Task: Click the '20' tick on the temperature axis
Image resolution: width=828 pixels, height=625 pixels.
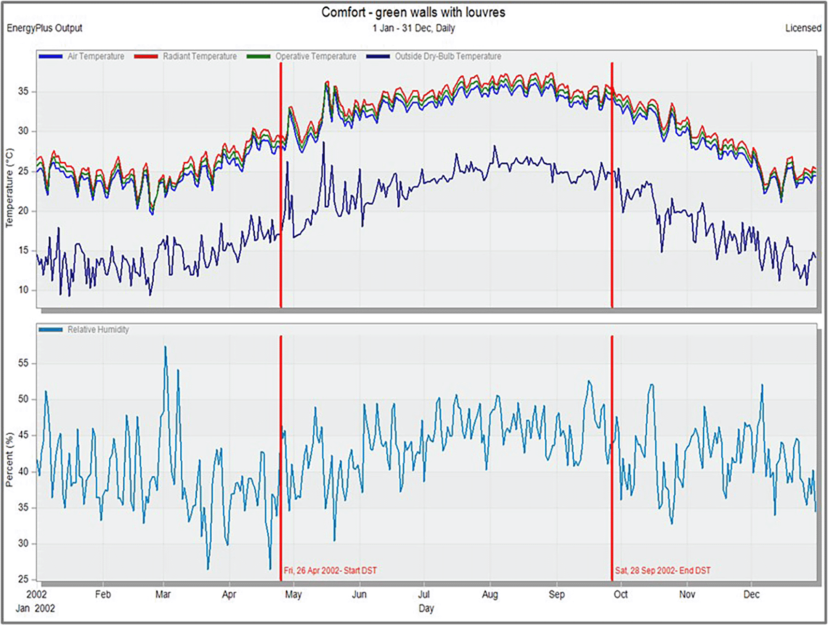Action: click(x=23, y=211)
